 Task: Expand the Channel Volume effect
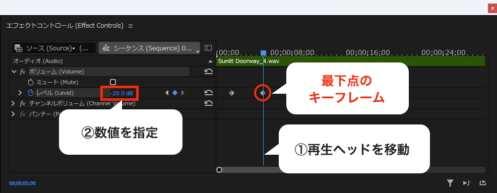coord(13,103)
